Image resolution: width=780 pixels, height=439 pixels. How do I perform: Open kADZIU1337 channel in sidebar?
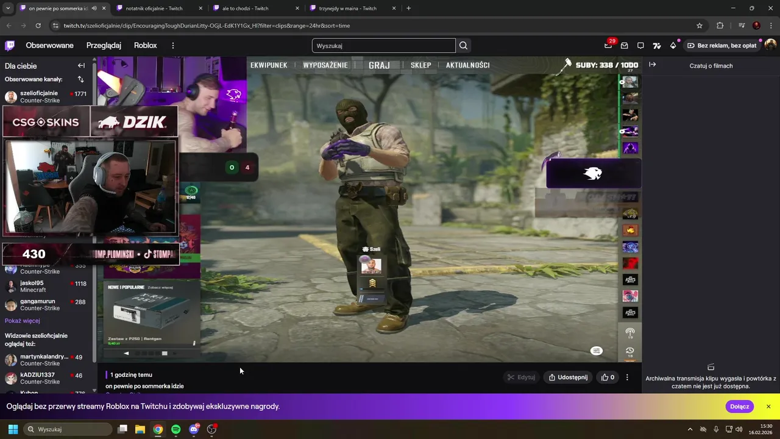(46, 378)
